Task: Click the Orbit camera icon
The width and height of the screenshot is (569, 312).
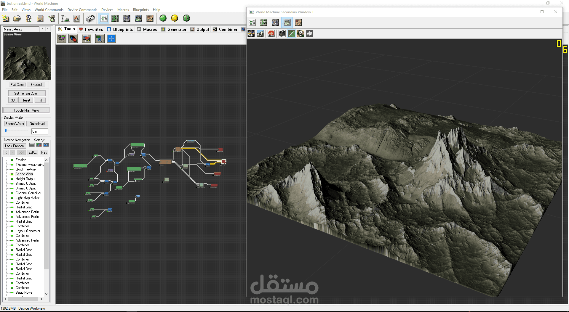Action: click(251, 33)
